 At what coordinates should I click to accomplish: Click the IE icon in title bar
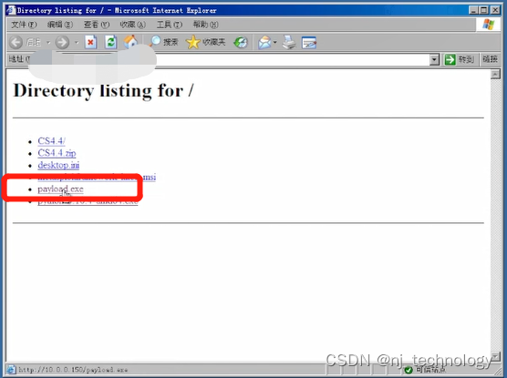tap(11, 10)
